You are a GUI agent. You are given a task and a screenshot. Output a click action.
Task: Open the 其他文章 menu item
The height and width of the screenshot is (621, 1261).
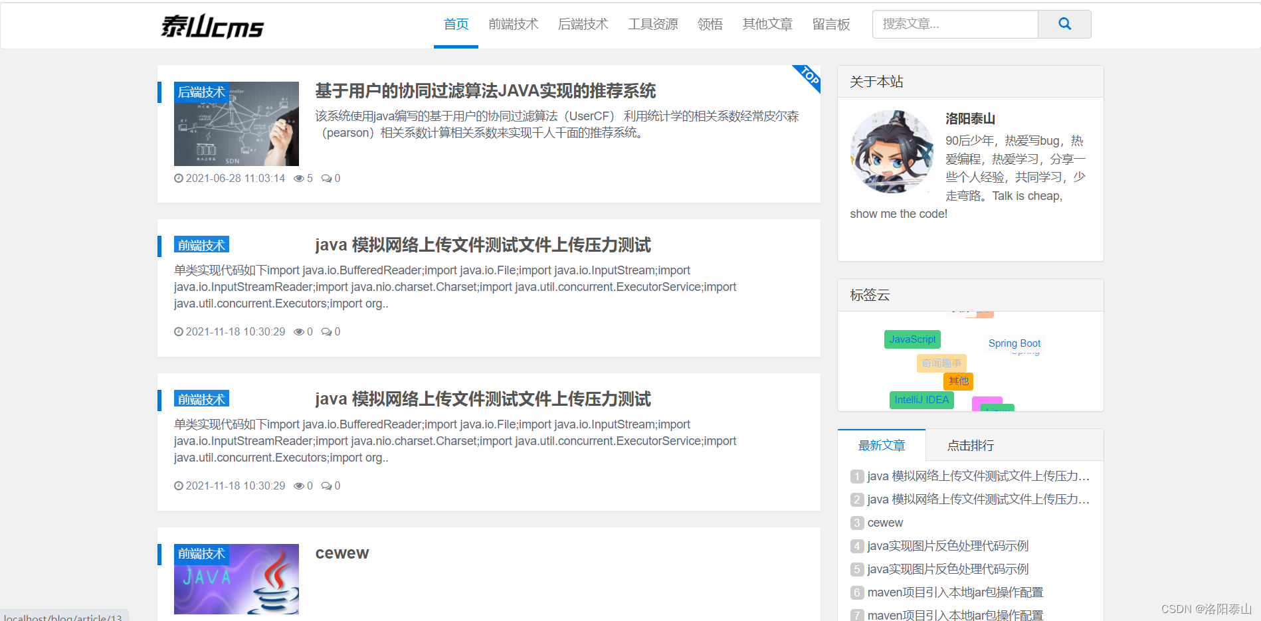pos(767,24)
